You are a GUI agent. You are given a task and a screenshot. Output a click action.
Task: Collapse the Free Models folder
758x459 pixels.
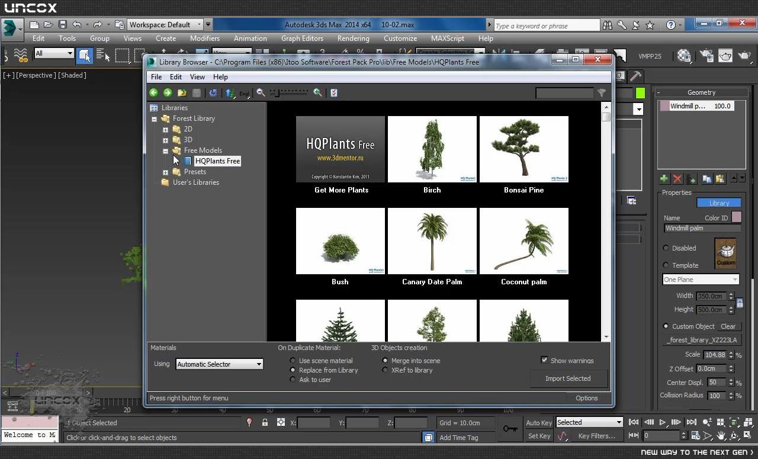pyautogui.click(x=165, y=150)
